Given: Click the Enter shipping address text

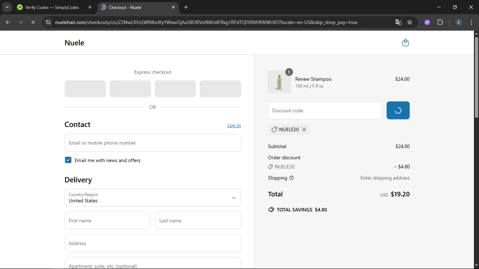Looking at the screenshot, I should [x=385, y=178].
